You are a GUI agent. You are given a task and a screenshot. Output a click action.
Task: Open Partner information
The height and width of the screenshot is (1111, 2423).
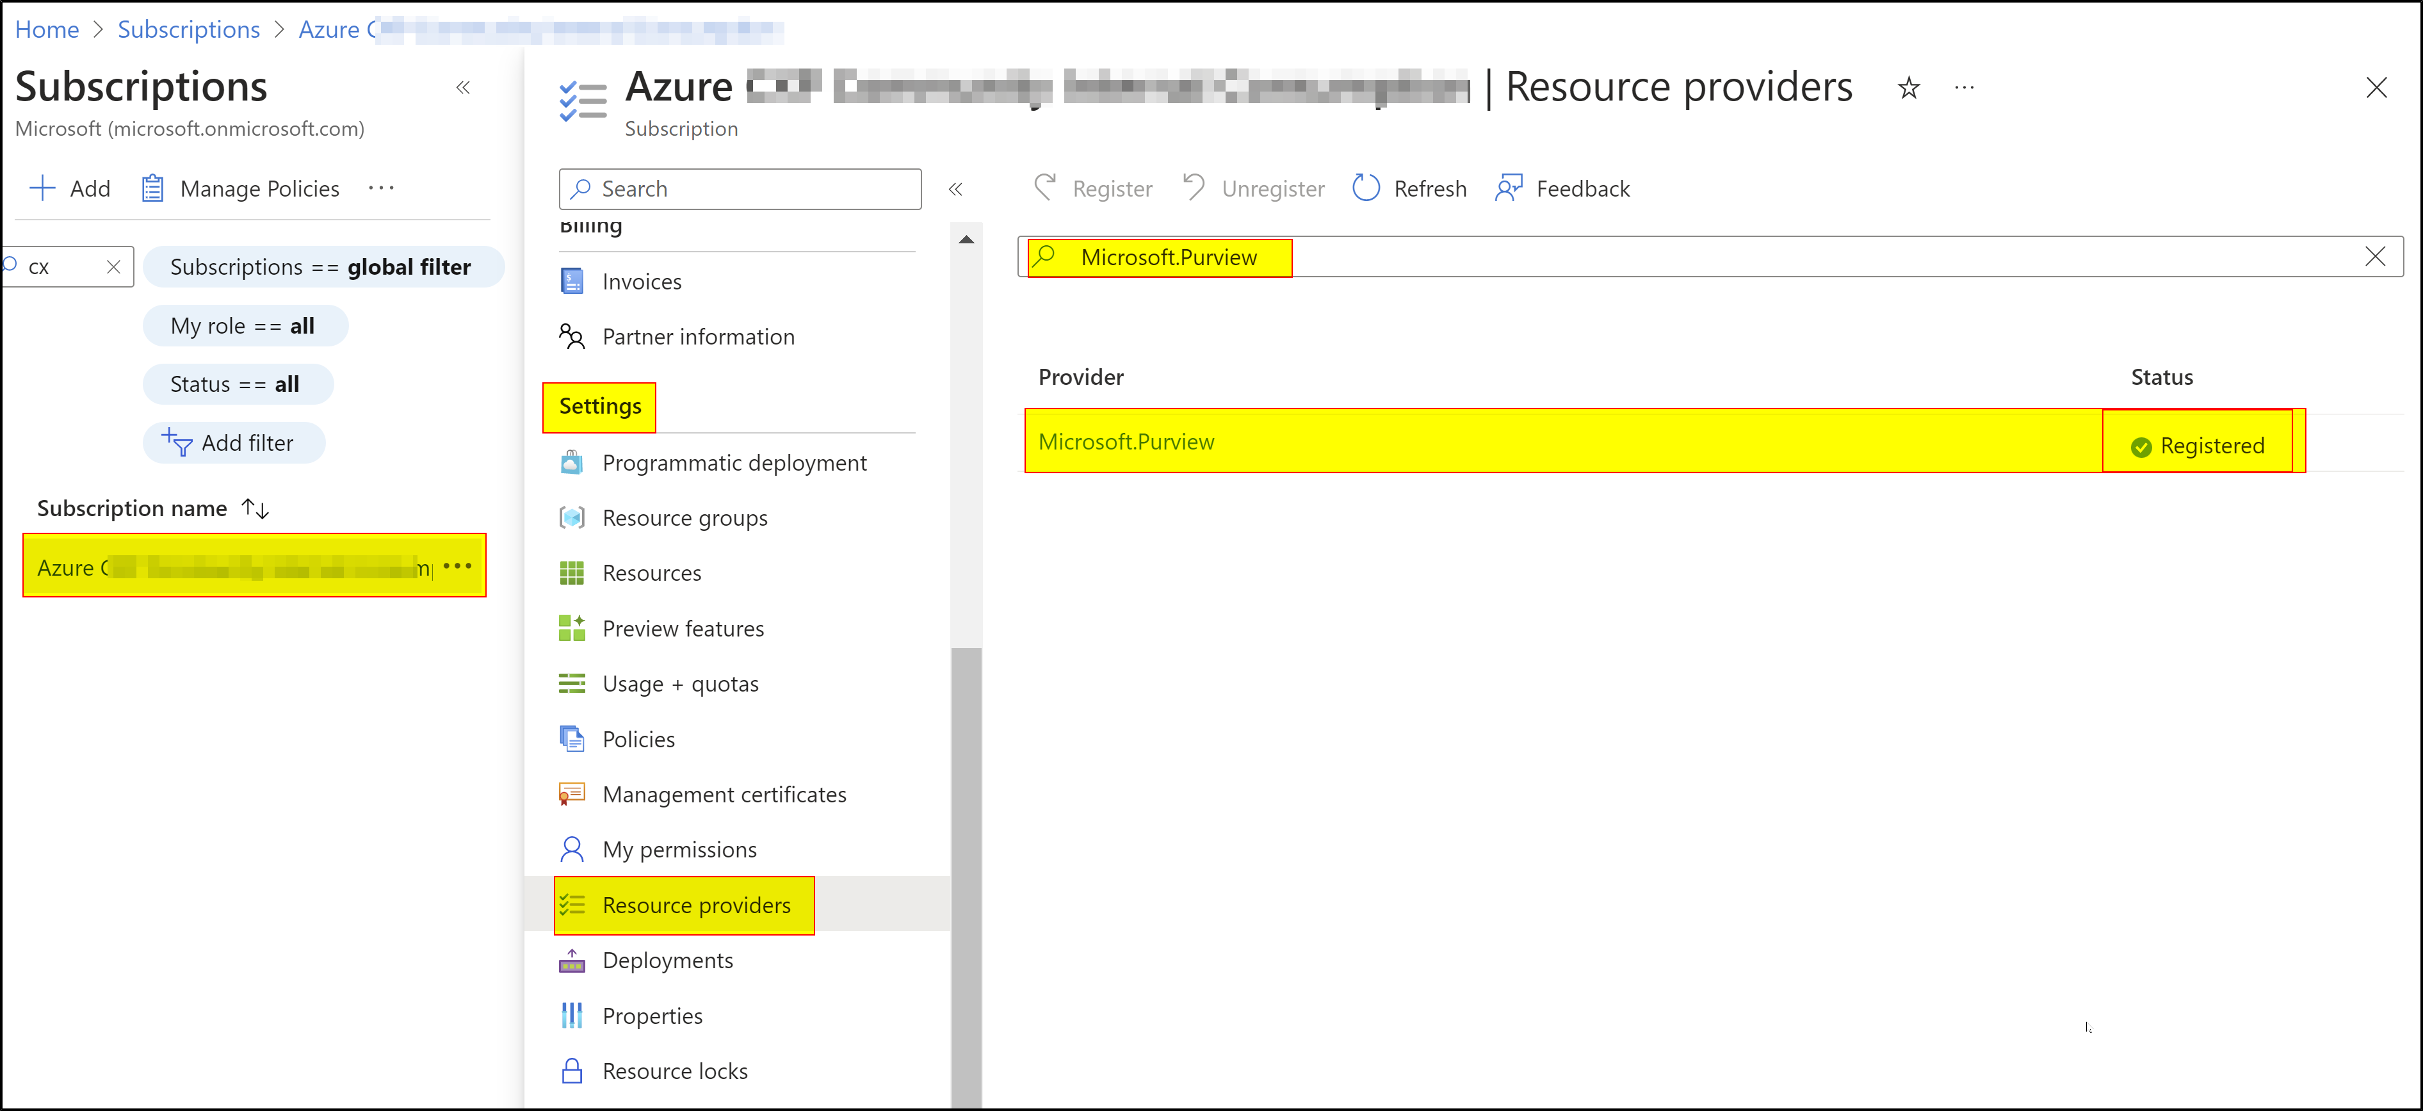(x=698, y=337)
